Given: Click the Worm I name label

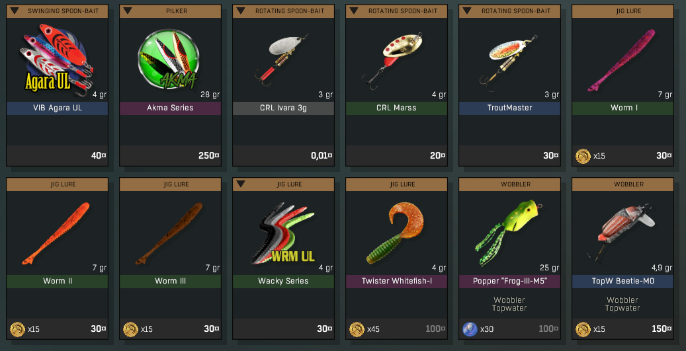Looking at the screenshot, I should tap(622, 108).
